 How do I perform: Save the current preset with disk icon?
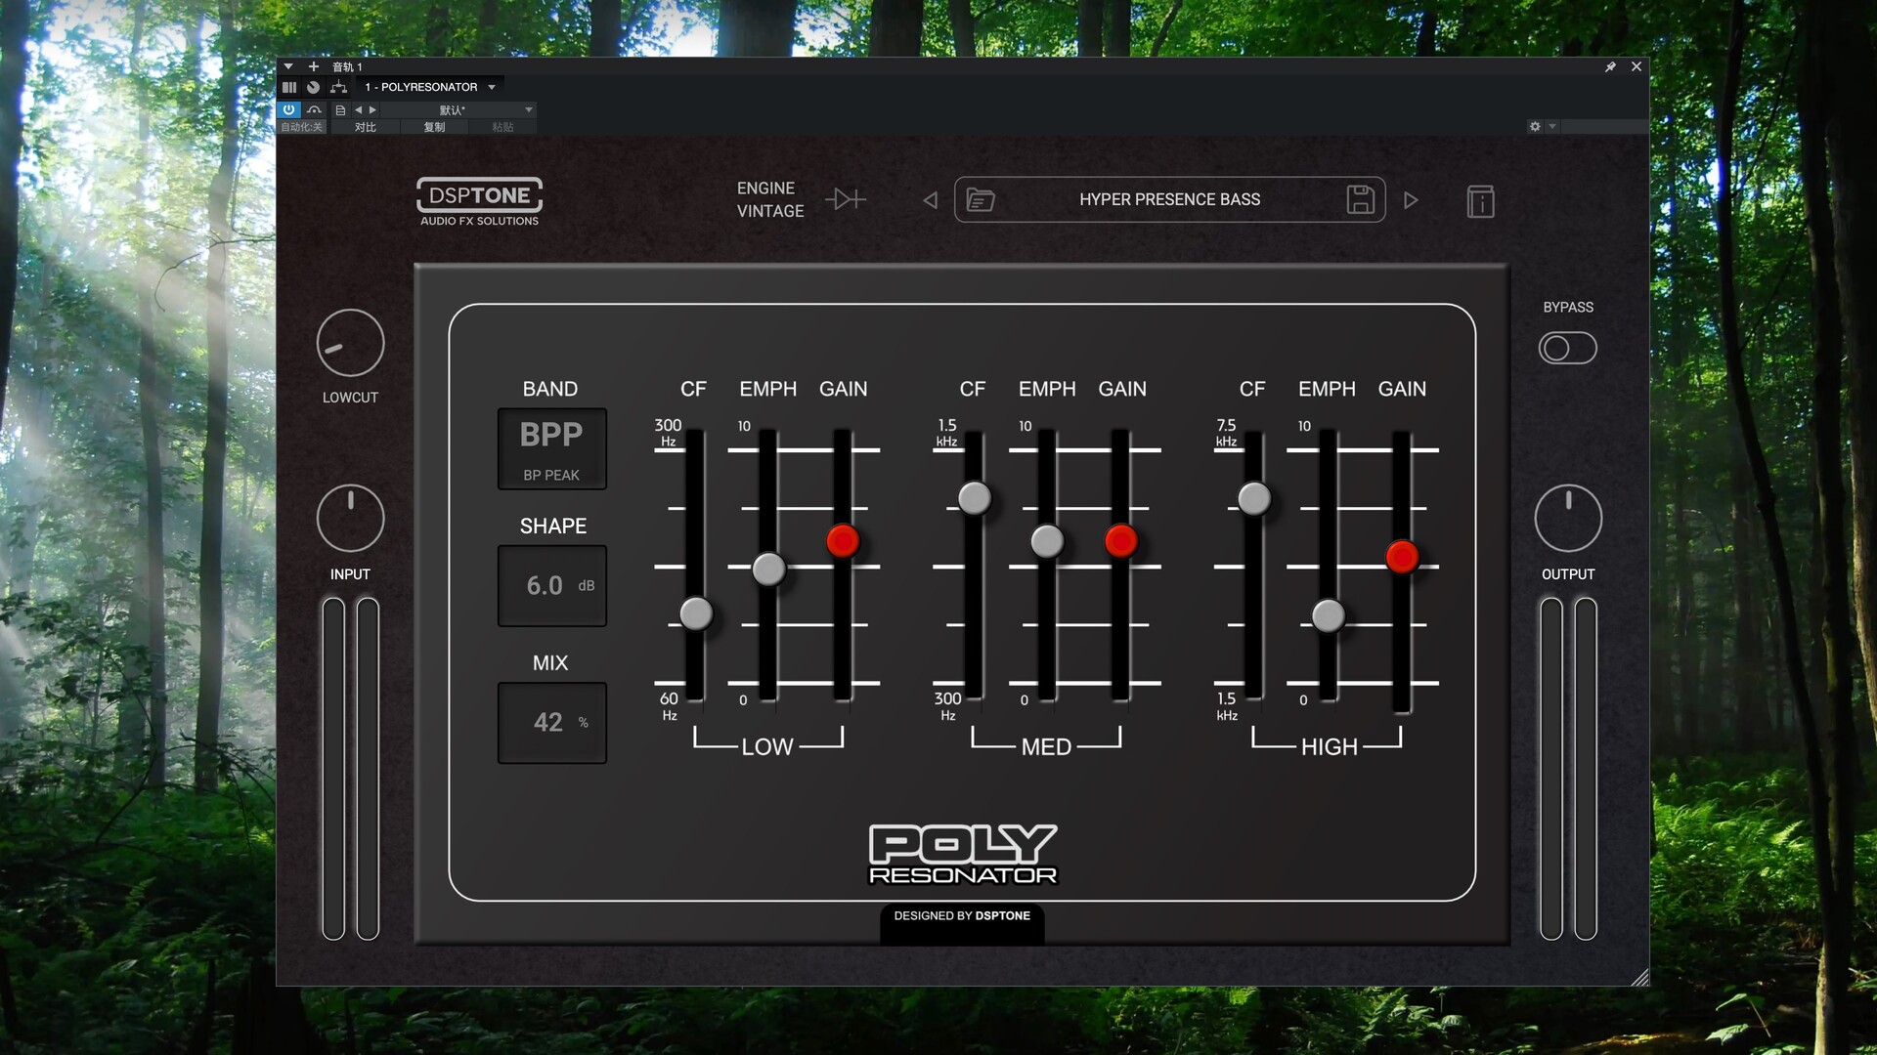tap(1360, 199)
